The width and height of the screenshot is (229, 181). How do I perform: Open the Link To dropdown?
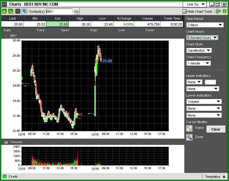[195, 4]
